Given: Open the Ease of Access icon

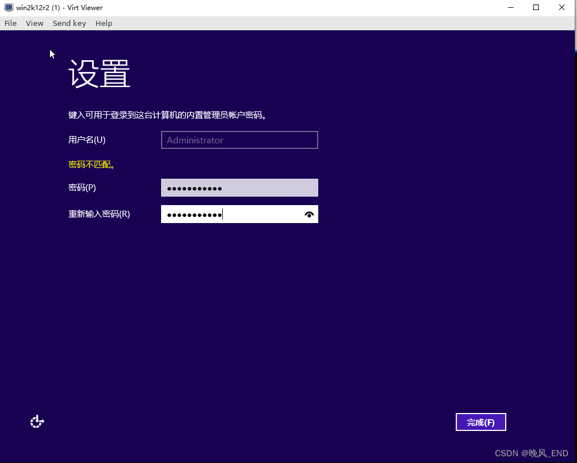Looking at the screenshot, I should click(x=37, y=421).
